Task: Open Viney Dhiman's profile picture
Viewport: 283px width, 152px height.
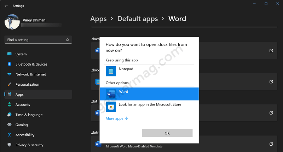Action: (x=12, y=22)
